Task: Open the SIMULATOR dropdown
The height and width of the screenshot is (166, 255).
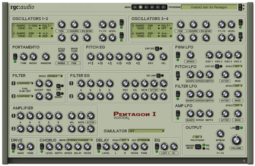Action: click(147, 131)
